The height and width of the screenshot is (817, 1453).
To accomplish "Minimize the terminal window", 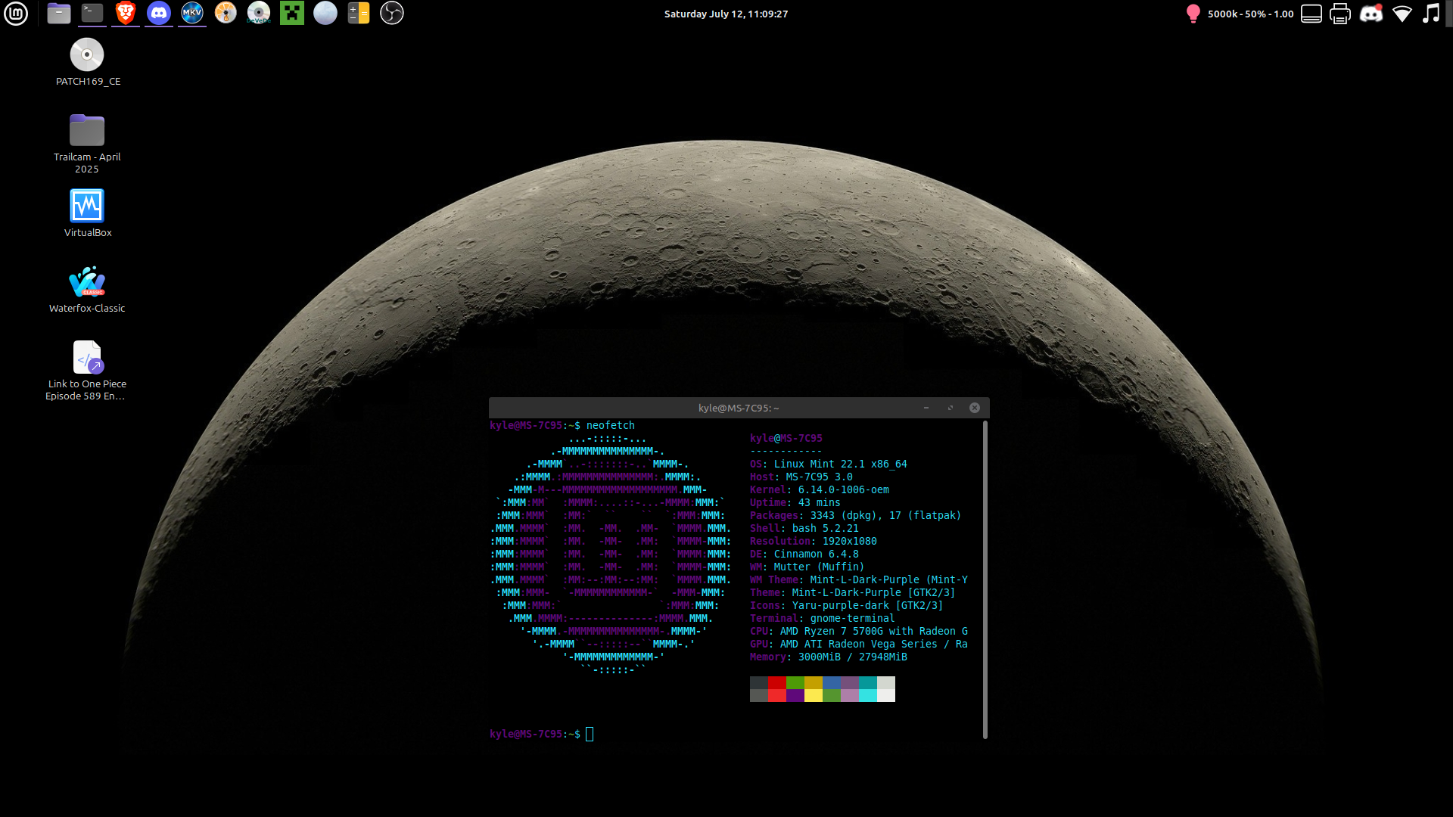I will point(926,408).
